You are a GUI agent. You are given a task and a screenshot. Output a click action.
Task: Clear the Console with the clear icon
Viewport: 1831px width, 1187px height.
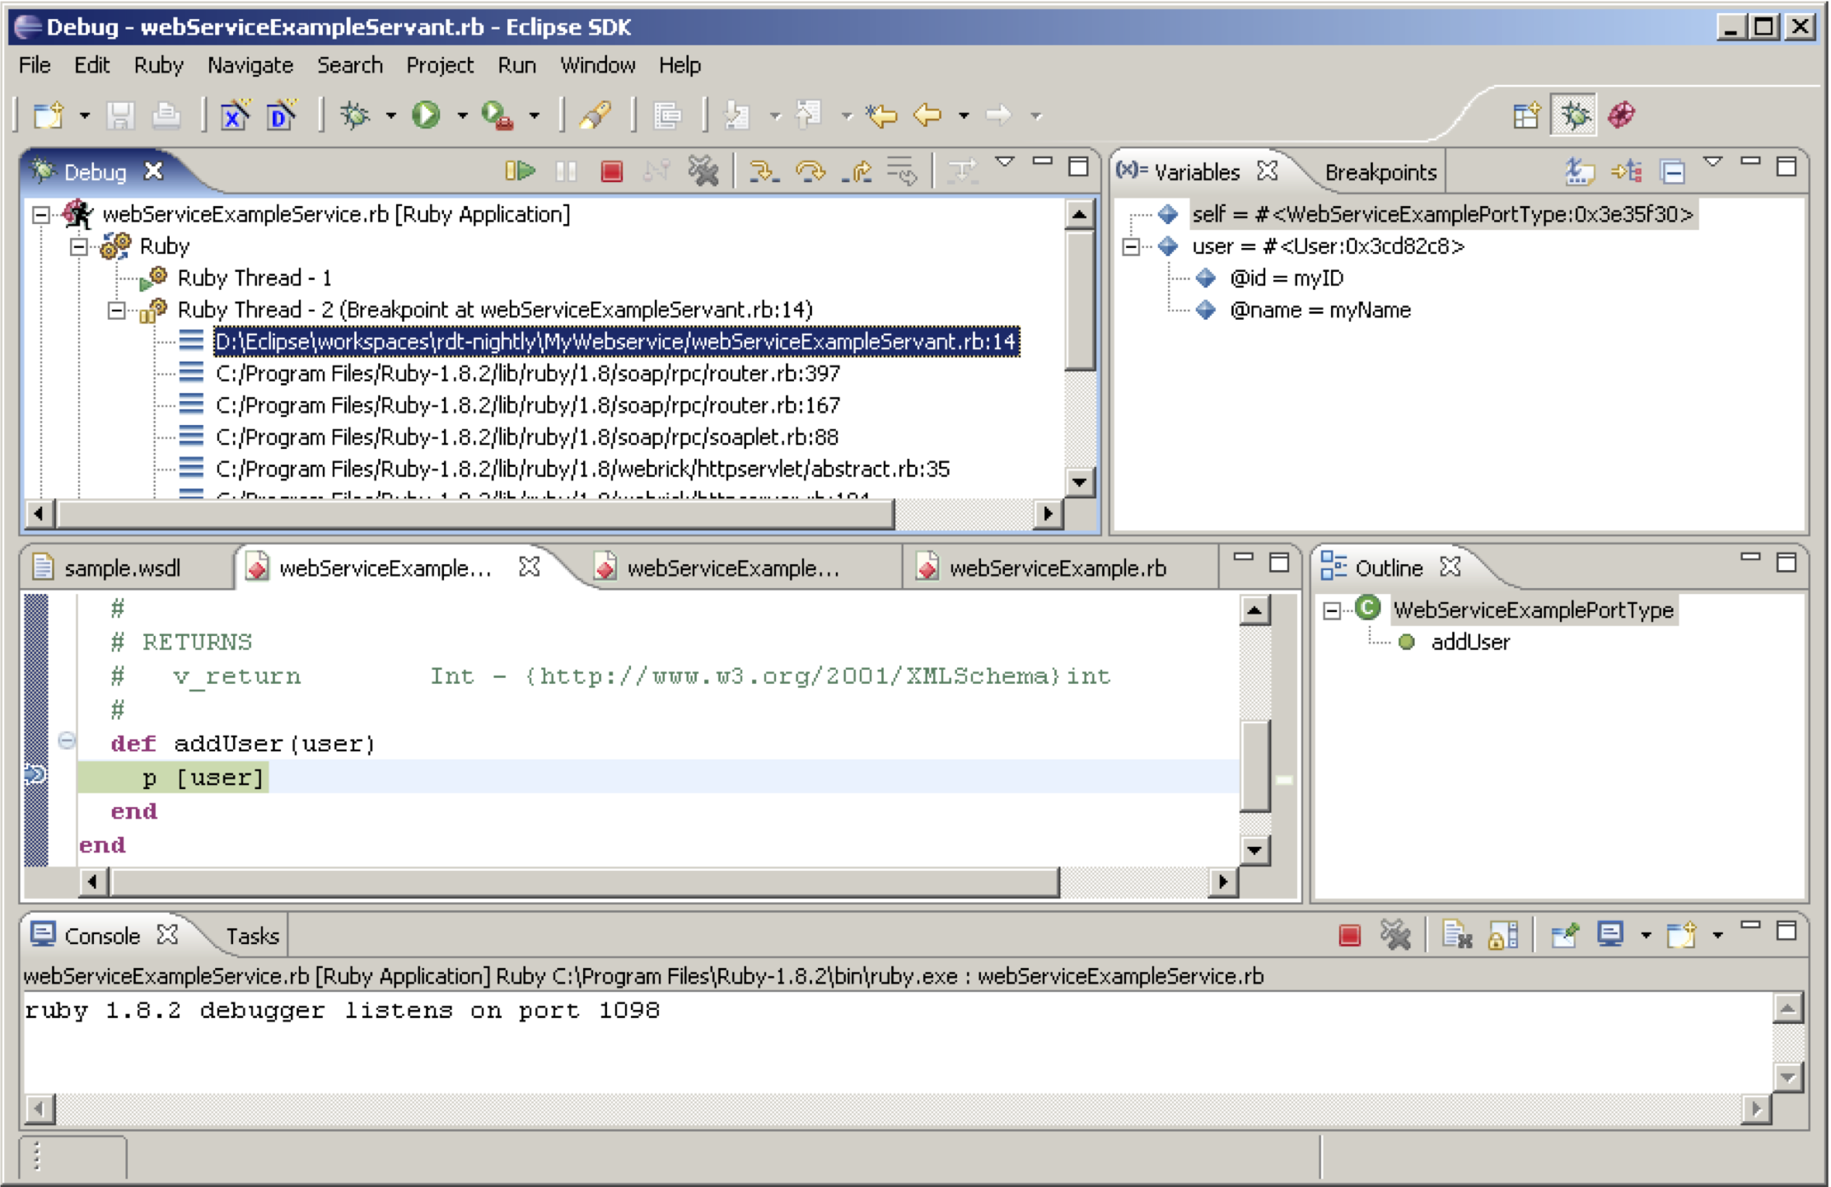[x=1458, y=935]
